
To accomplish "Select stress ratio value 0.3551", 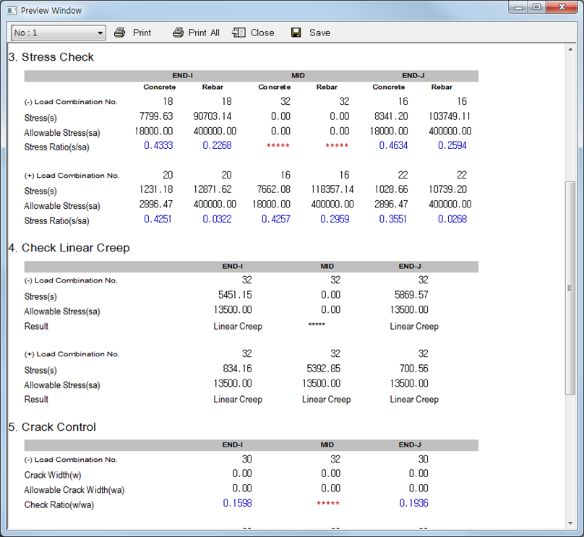I will (393, 219).
